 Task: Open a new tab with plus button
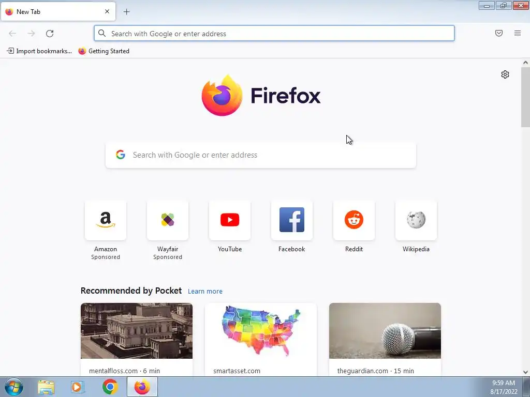pyautogui.click(x=127, y=12)
